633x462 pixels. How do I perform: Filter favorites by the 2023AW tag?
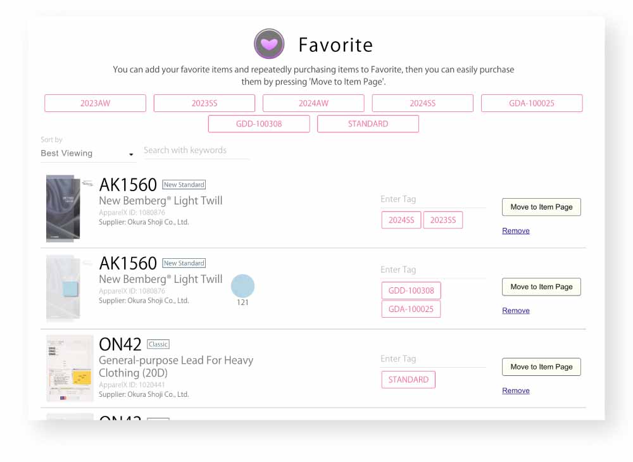coord(96,103)
